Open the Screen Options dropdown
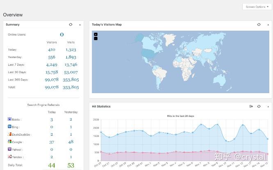273x170 pixels. 257,7
